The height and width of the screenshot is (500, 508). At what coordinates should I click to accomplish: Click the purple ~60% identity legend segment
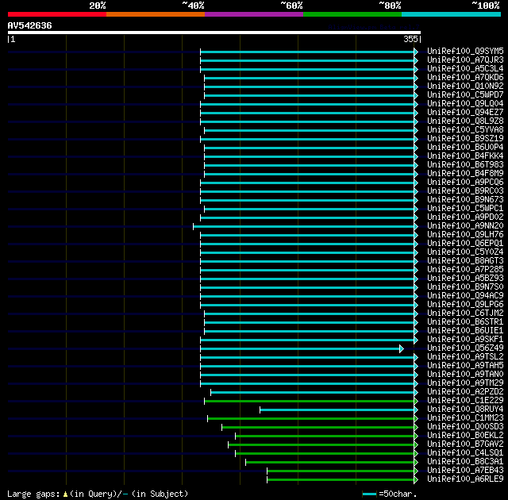pos(254,14)
